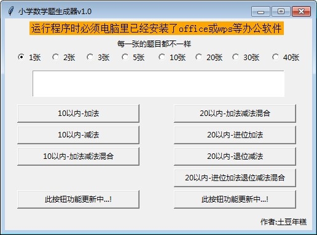317x235 pixels.
Task: Generate 10以内-加法 worksheet
Action: click(x=78, y=114)
